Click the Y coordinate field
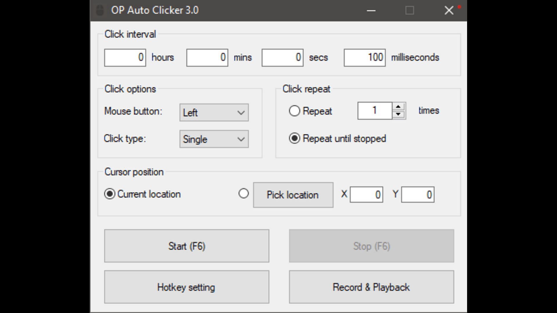Image resolution: width=557 pixels, height=313 pixels. click(418, 194)
